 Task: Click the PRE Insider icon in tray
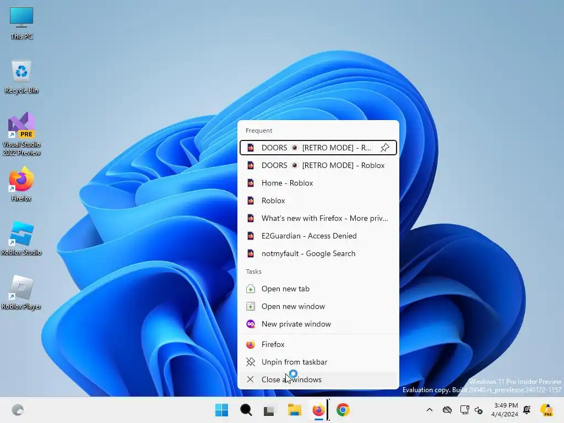pos(546,410)
